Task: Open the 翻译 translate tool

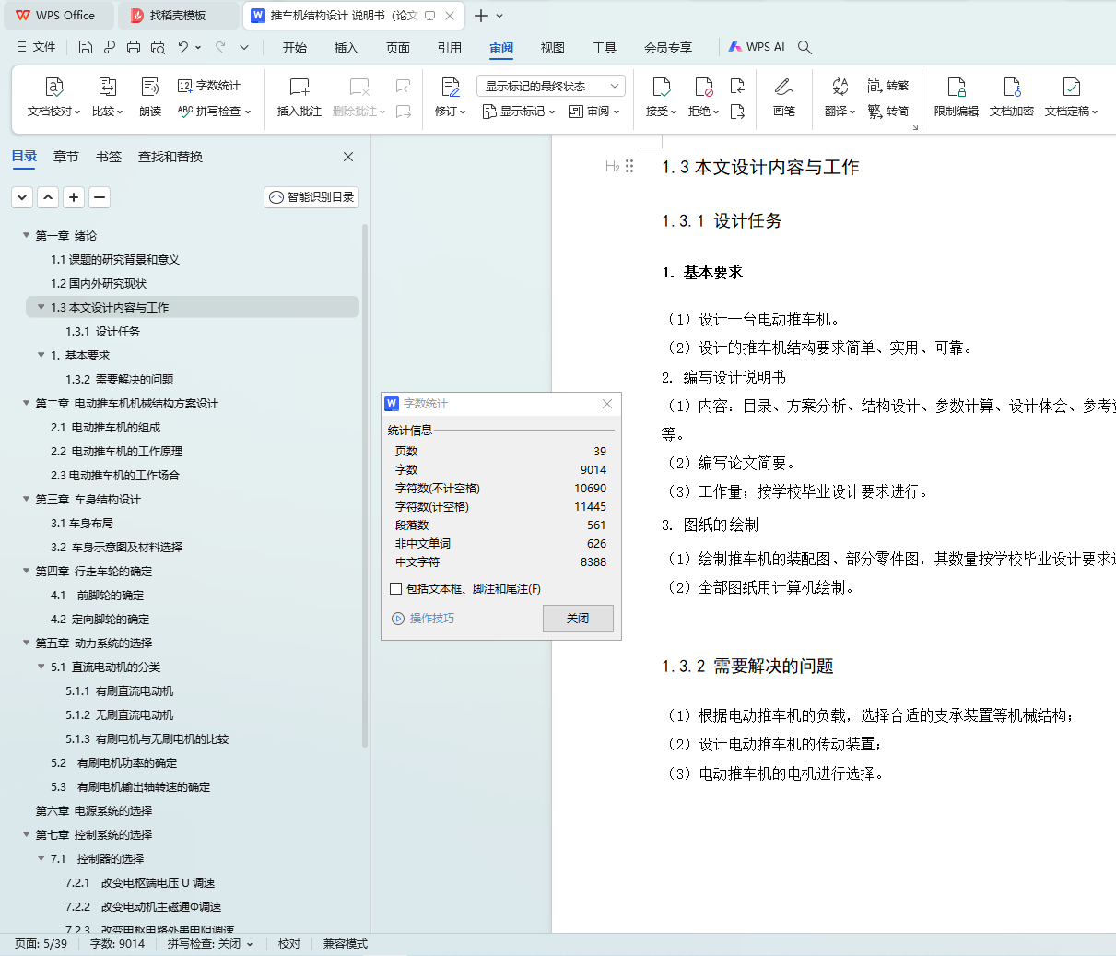Action: 840,97
